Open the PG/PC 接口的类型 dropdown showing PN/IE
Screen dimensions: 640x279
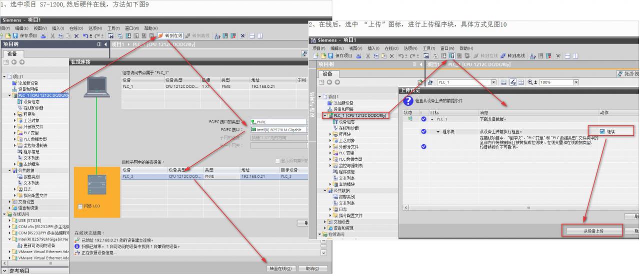279,121
